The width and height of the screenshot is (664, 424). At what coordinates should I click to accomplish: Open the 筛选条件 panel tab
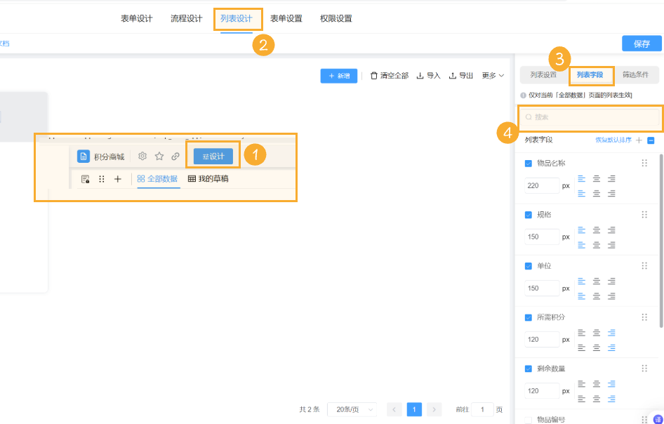tap(637, 74)
